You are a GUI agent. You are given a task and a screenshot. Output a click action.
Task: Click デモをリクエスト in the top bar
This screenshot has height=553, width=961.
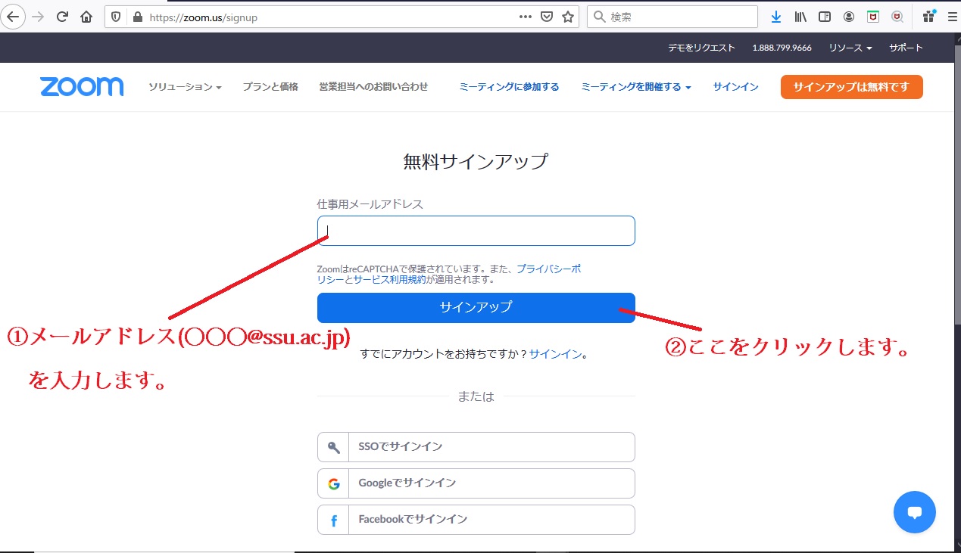(701, 48)
